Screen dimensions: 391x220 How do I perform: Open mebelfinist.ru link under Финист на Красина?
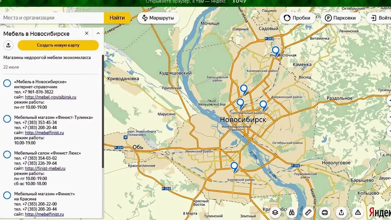44,214
